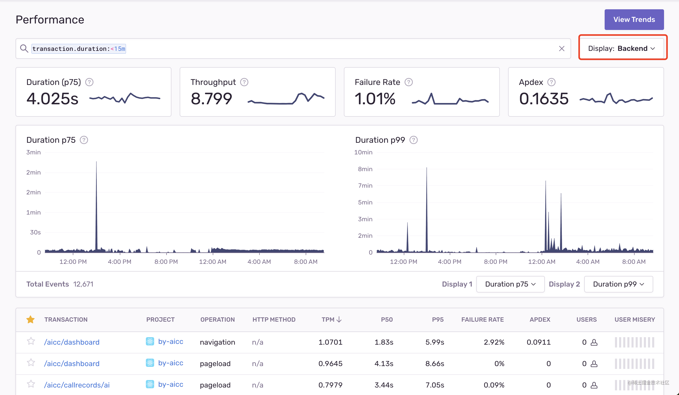
Task: Click user misery bar in 0.9645 TPM row
Action: (x=635, y=364)
